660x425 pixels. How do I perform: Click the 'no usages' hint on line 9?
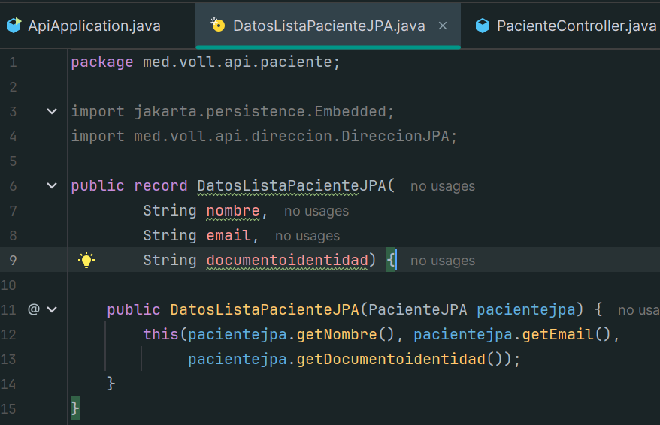click(x=443, y=261)
